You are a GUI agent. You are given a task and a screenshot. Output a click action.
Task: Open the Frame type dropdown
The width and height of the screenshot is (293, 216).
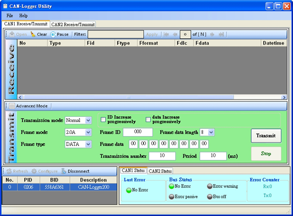coord(88,144)
